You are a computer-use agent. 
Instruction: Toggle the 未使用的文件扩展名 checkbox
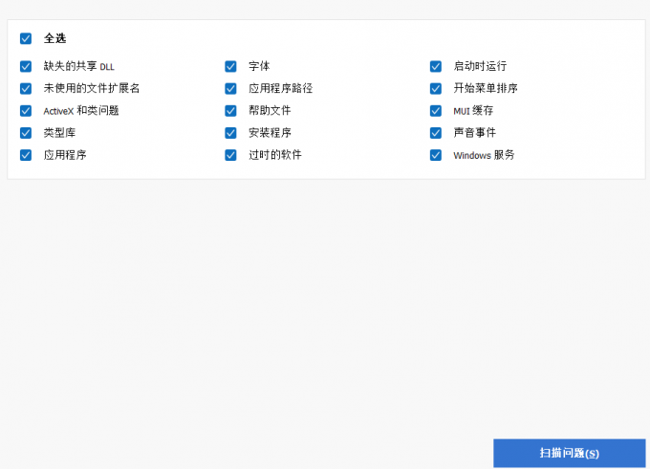(x=26, y=88)
